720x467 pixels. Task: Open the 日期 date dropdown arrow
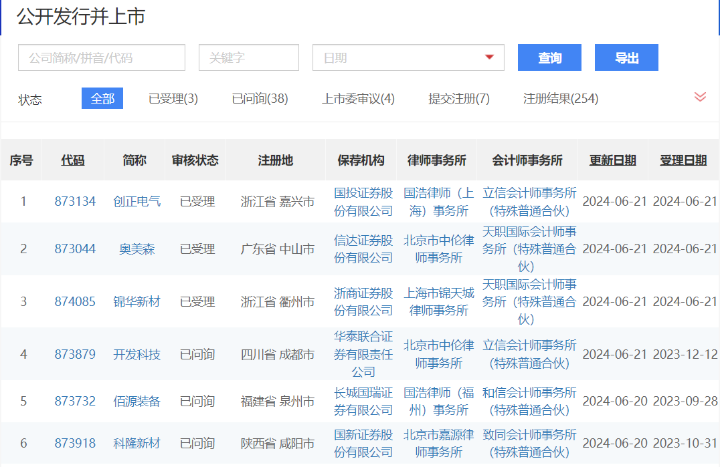click(491, 57)
